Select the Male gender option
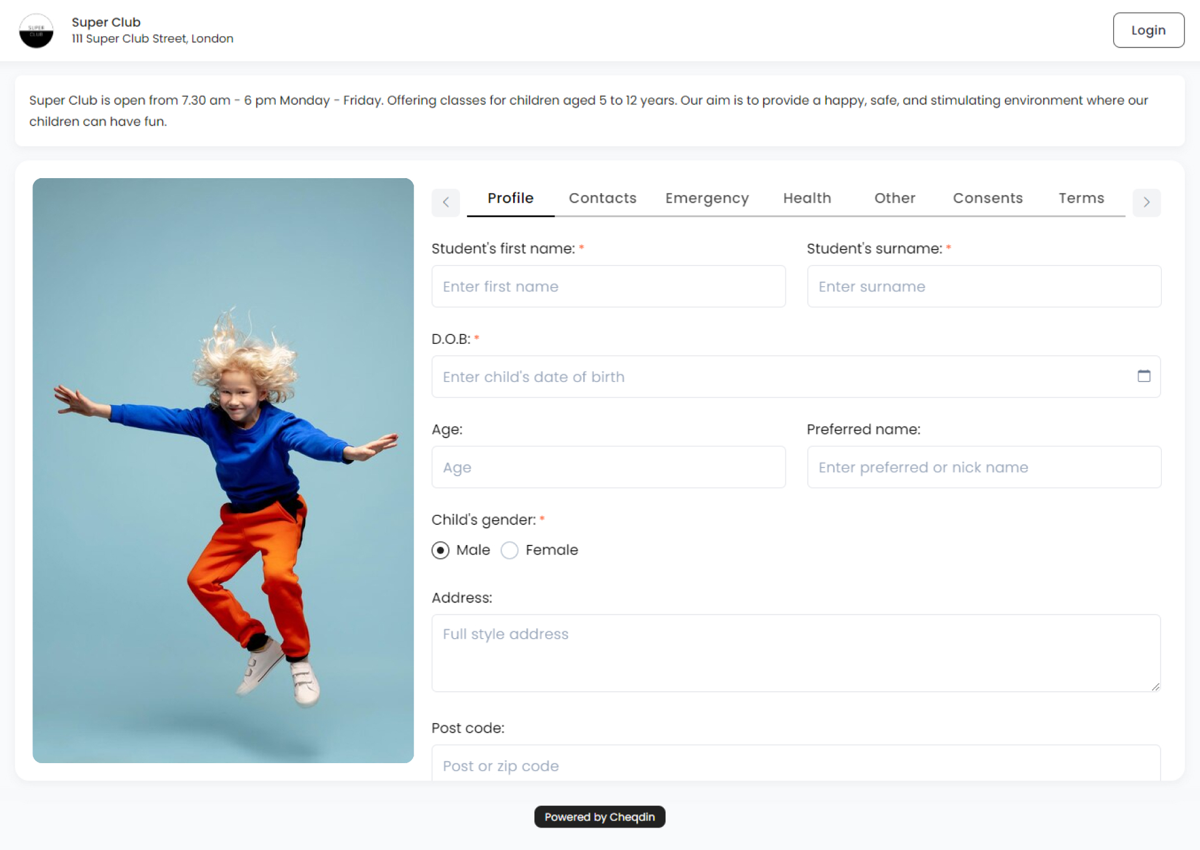The width and height of the screenshot is (1200, 850). click(441, 551)
